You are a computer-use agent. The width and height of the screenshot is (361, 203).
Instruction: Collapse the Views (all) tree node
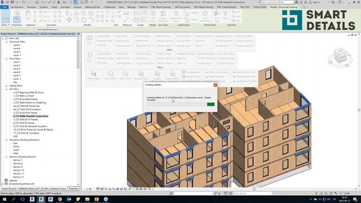[x=3, y=38]
